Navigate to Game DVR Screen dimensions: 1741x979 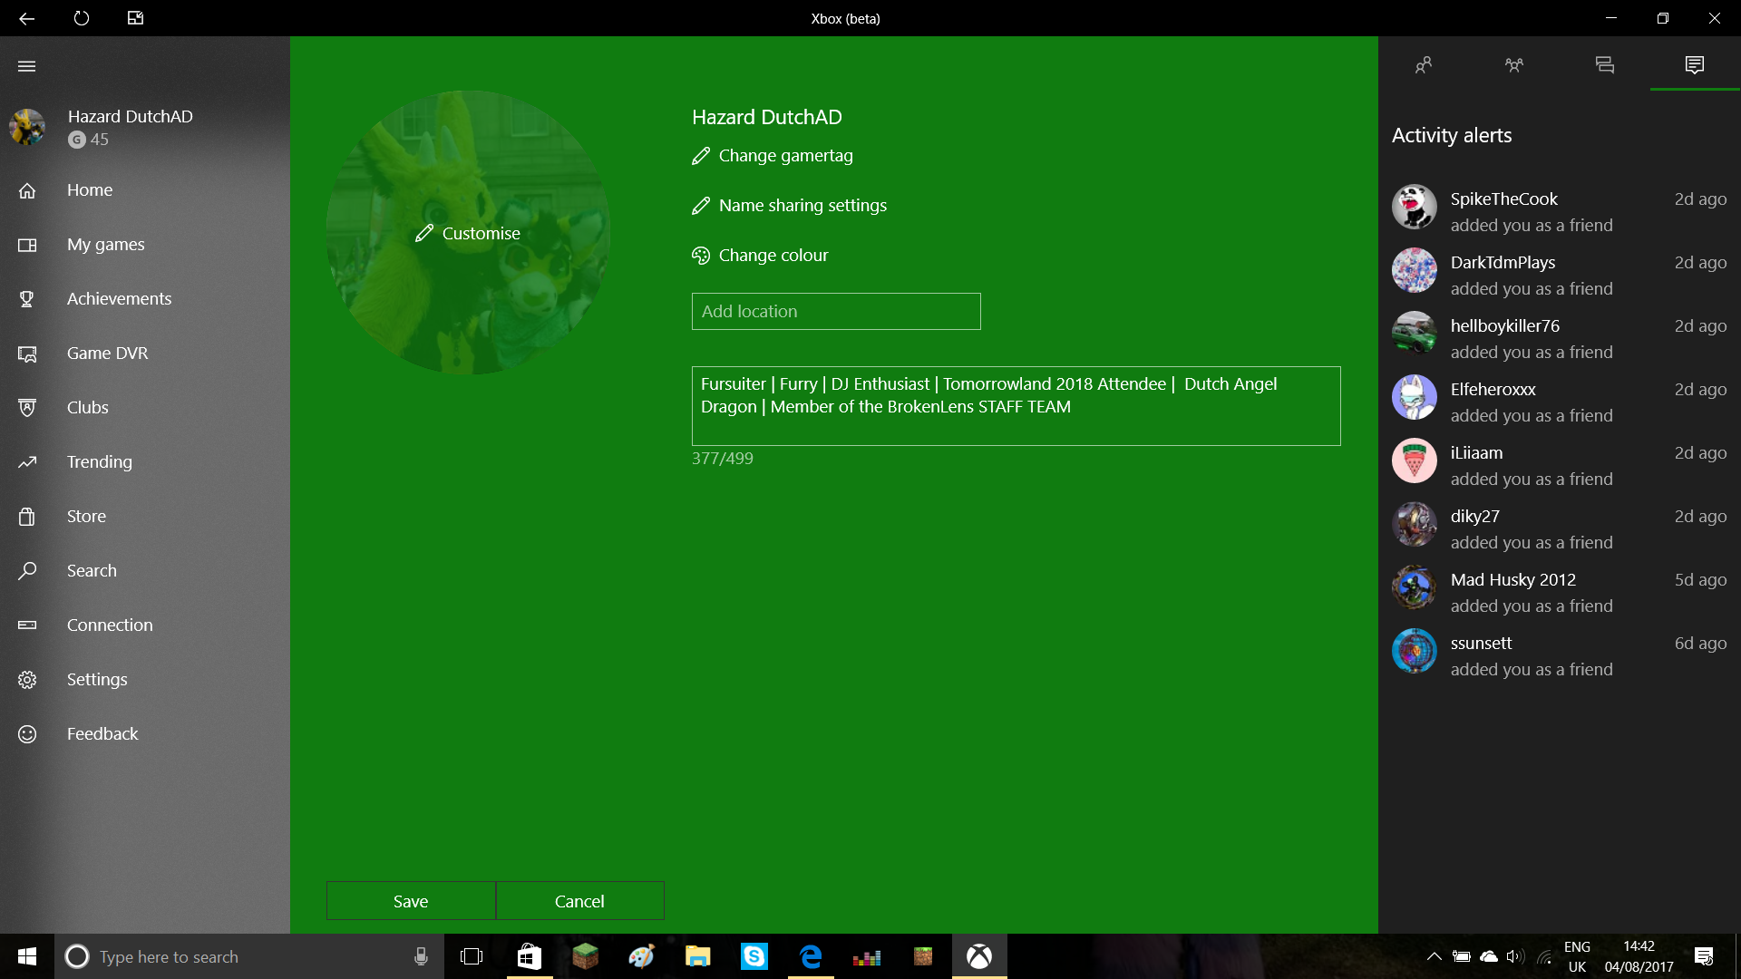tap(145, 354)
